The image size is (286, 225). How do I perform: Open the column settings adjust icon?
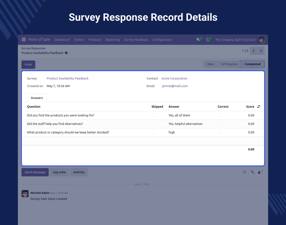259,106
